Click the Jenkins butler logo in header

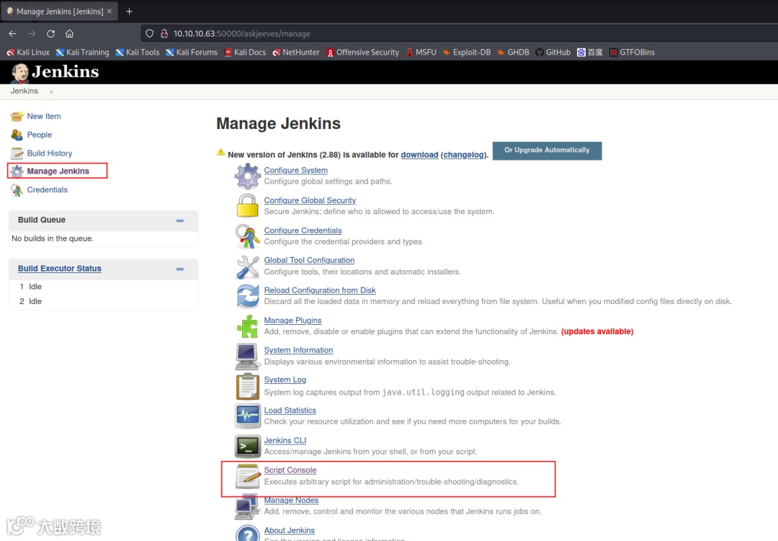(x=20, y=73)
